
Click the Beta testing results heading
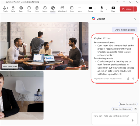[104, 58]
